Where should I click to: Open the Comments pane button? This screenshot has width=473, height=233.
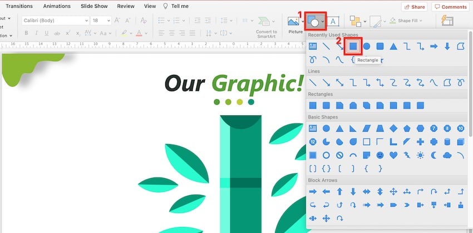click(x=451, y=7)
